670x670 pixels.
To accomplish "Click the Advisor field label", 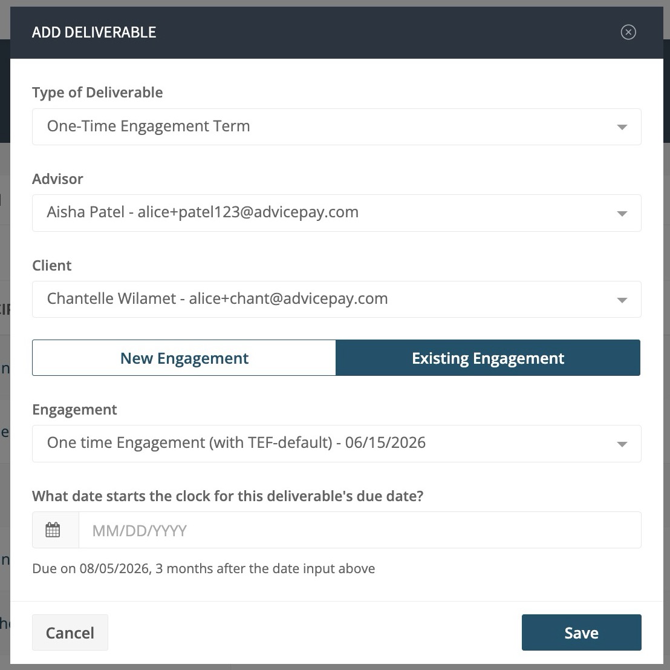I will [x=57, y=179].
